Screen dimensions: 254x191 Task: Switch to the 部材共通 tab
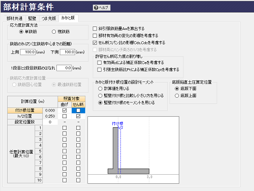coord(14,18)
